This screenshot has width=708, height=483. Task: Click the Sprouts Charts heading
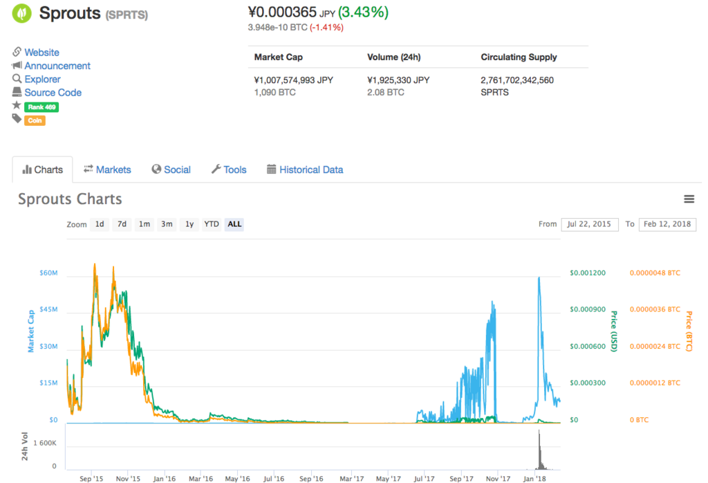[70, 199]
